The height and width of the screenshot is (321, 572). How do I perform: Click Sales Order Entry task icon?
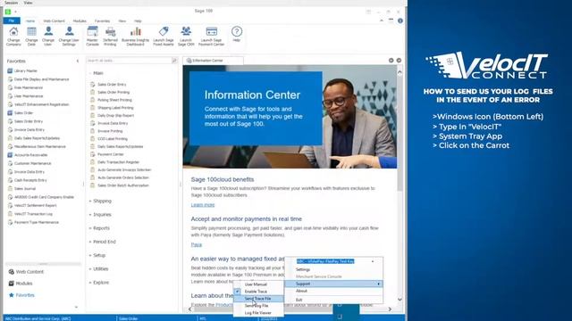[92, 84]
